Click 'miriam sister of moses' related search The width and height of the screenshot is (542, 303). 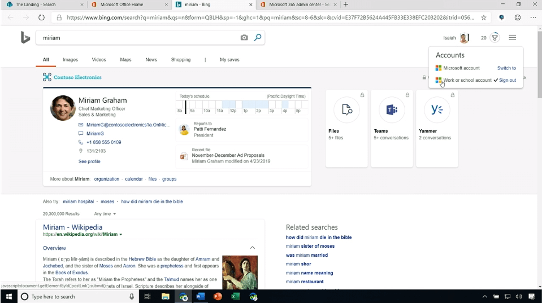[310, 246]
